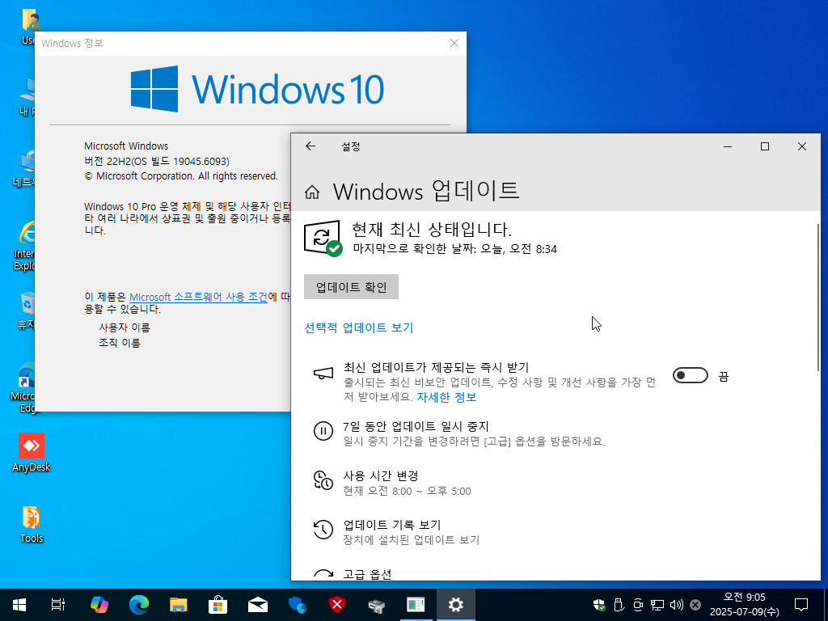This screenshot has height=621, width=828.
Task: Open Settings home via the house icon
Action: coord(312,192)
